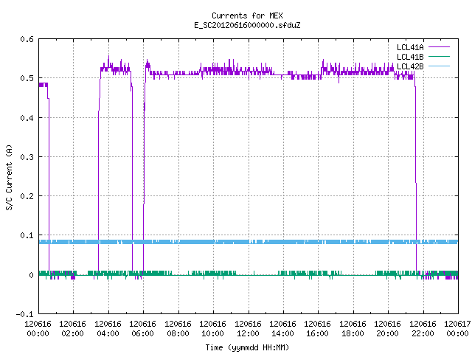The height and width of the screenshot is (354, 472).
Task: Click the purple LCL41A plateau near 12:00
Action: pyautogui.click(x=249, y=72)
